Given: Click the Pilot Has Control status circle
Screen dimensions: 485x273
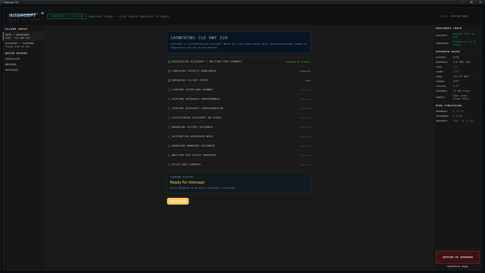Looking at the screenshot, I should pyautogui.click(x=169, y=165).
